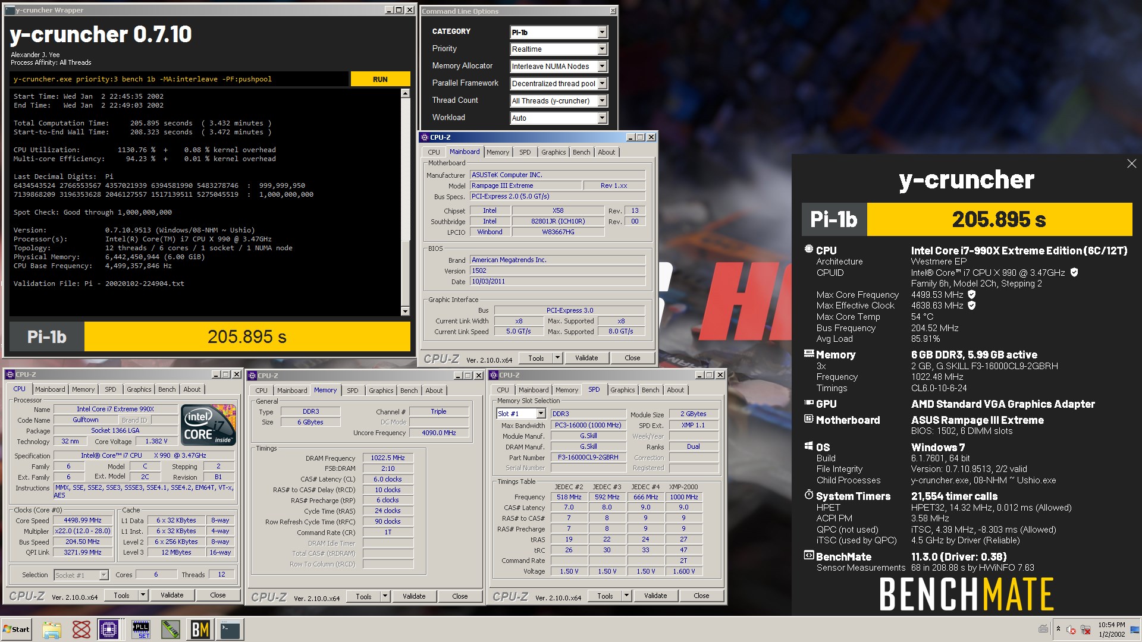Open the command prompt taskbar icon
1142x642 pixels.
230,630
